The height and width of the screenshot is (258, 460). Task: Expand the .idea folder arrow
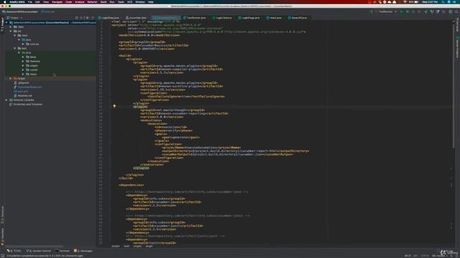[11, 27]
